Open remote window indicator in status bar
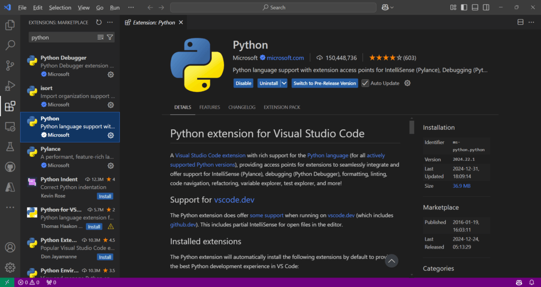This screenshot has height=287, width=541. [7, 283]
